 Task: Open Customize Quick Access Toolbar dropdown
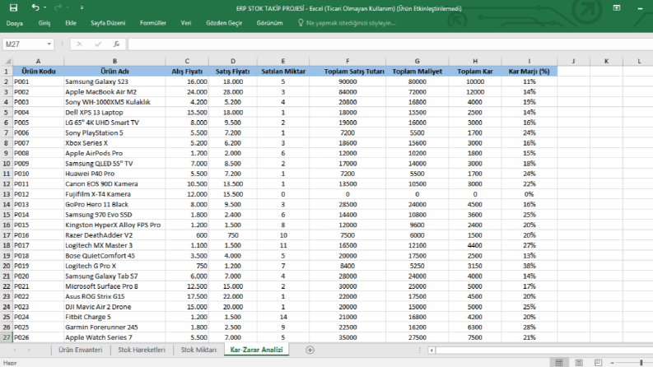(82, 8)
